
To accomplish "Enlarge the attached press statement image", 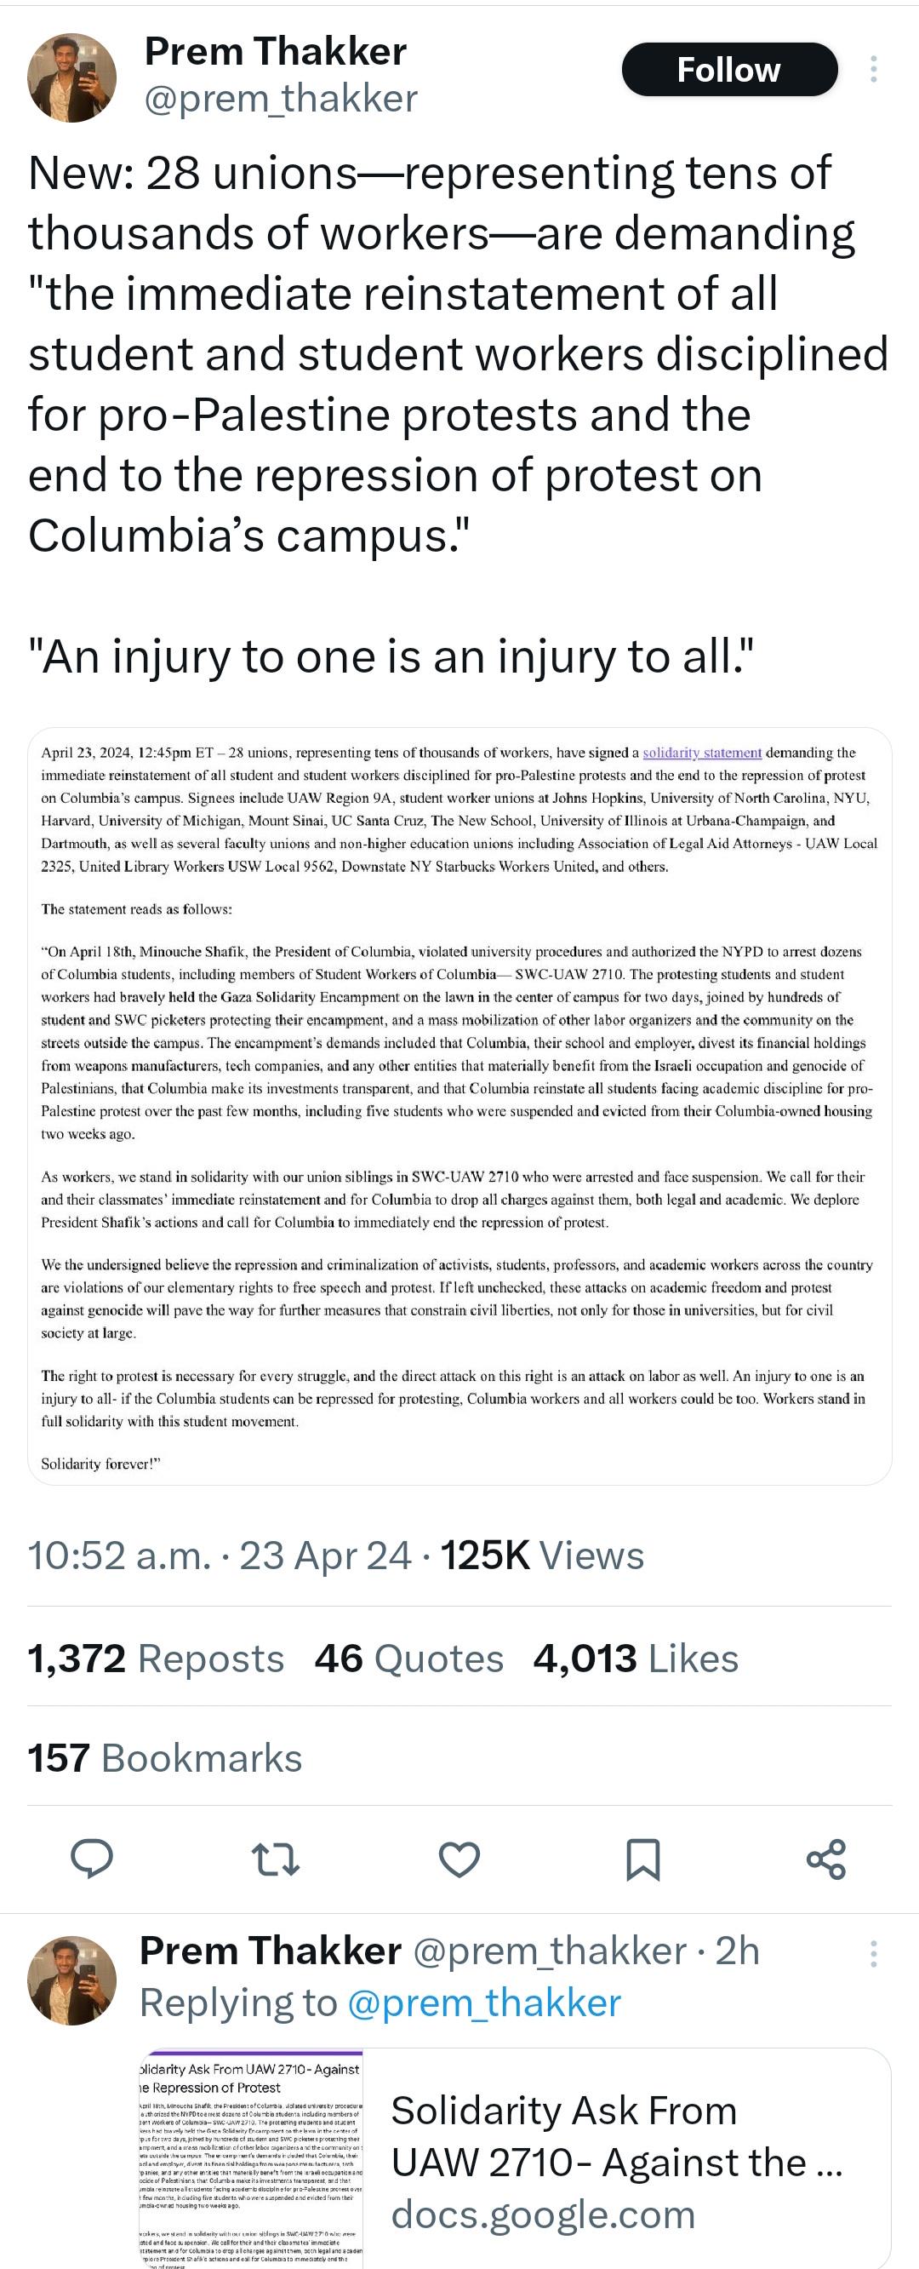I will 459,1106.
